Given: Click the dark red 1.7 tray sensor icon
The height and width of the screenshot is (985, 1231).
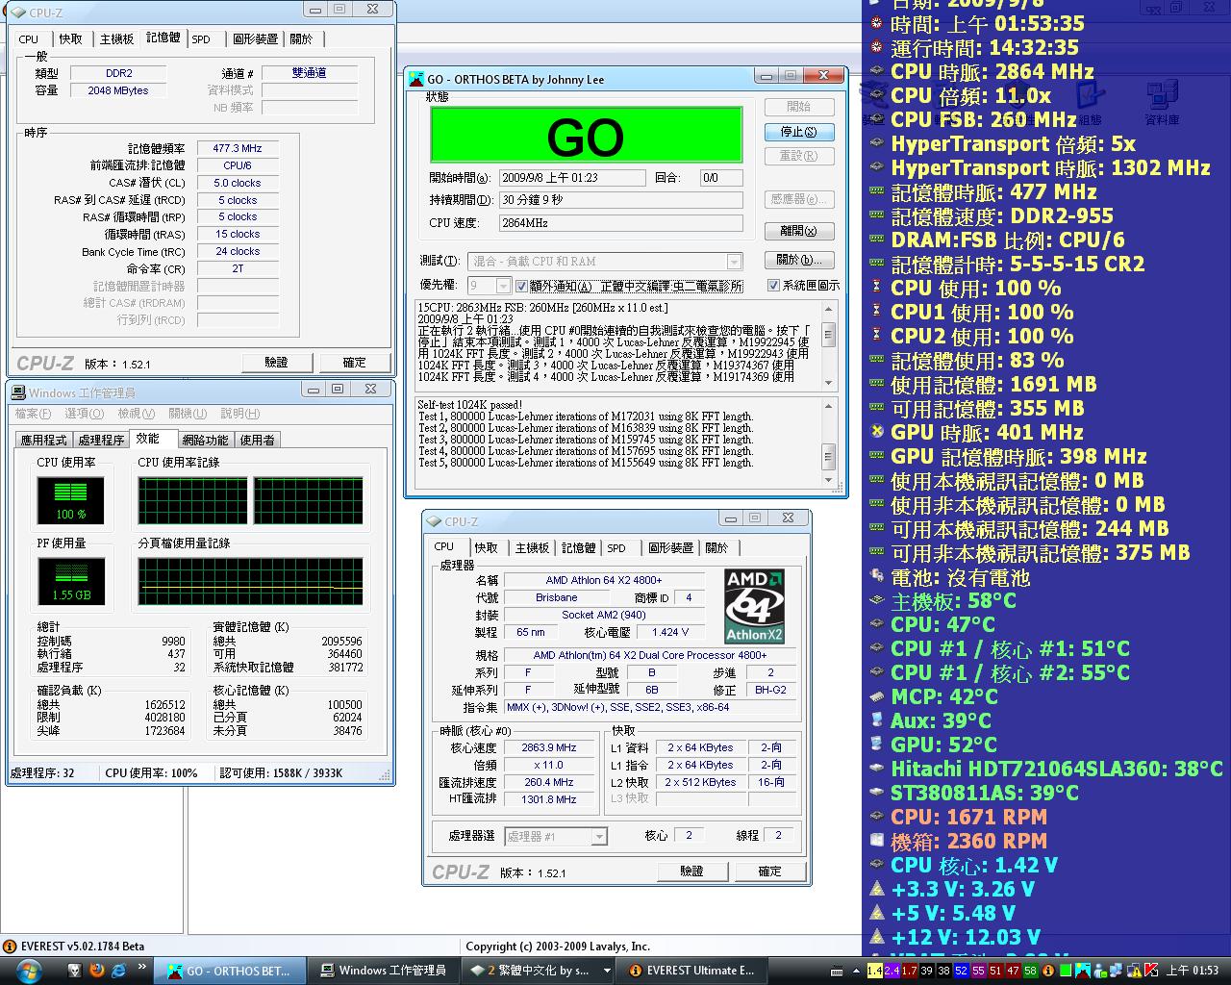Looking at the screenshot, I should point(909,971).
